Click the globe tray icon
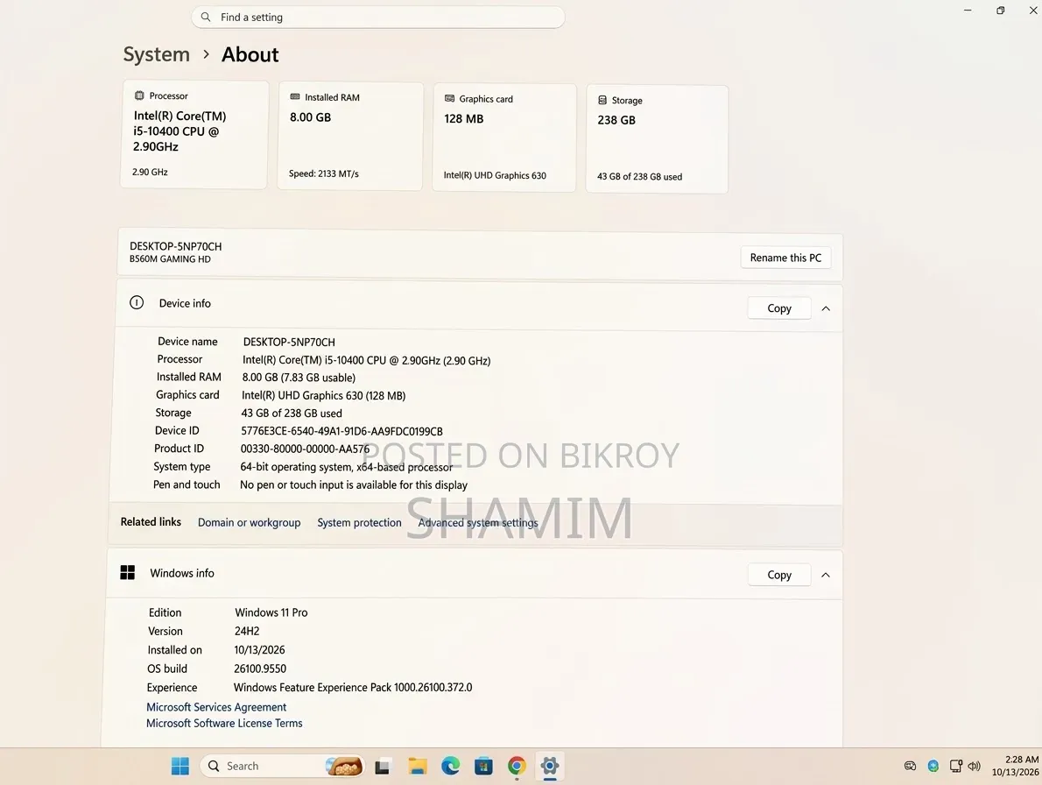 933,767
